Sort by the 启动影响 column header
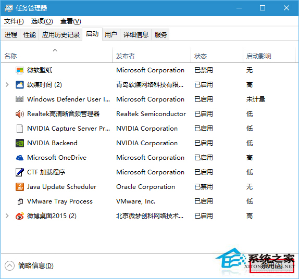The image size is (299, 279). click(x=269, y=55)
